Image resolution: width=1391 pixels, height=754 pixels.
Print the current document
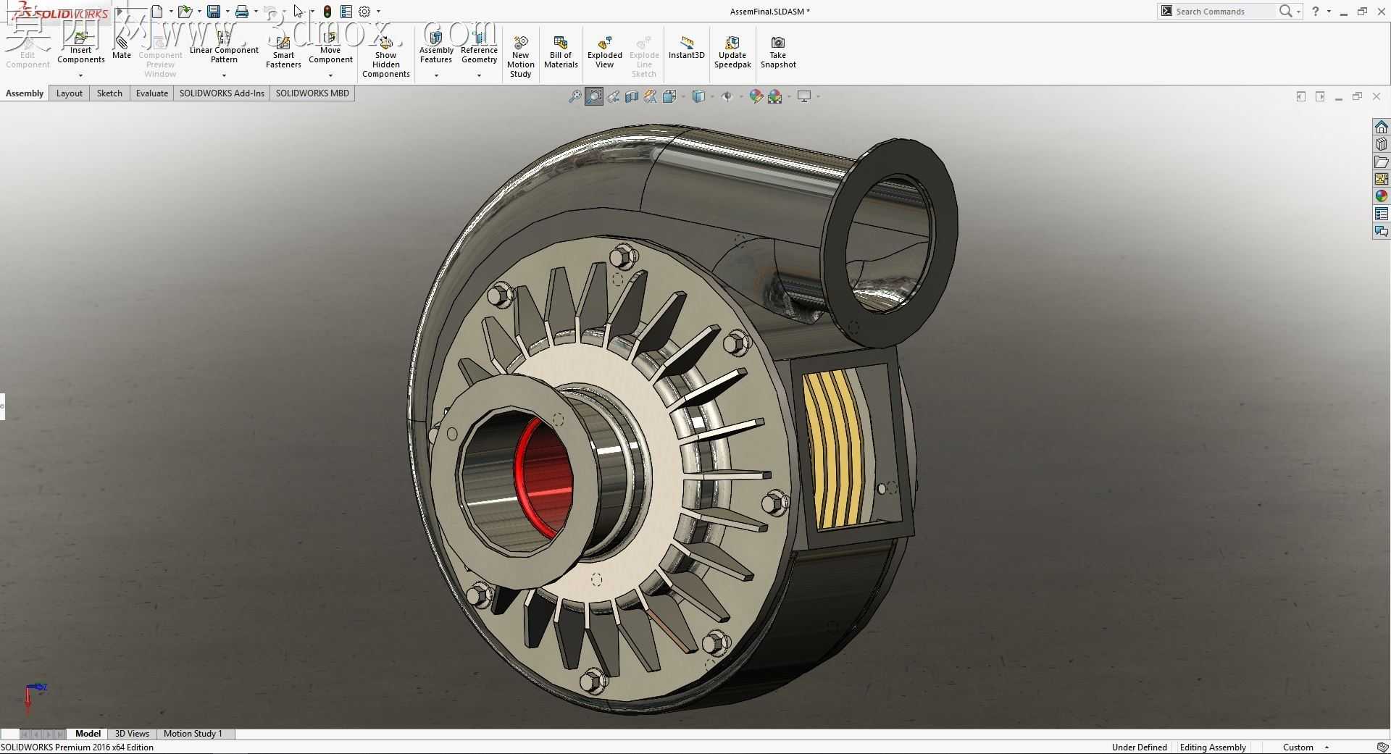click(242, 12)
